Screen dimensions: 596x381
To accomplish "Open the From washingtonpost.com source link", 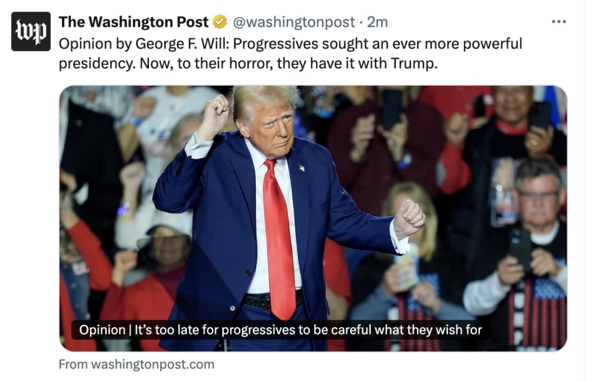I will [x=136, y=364].
